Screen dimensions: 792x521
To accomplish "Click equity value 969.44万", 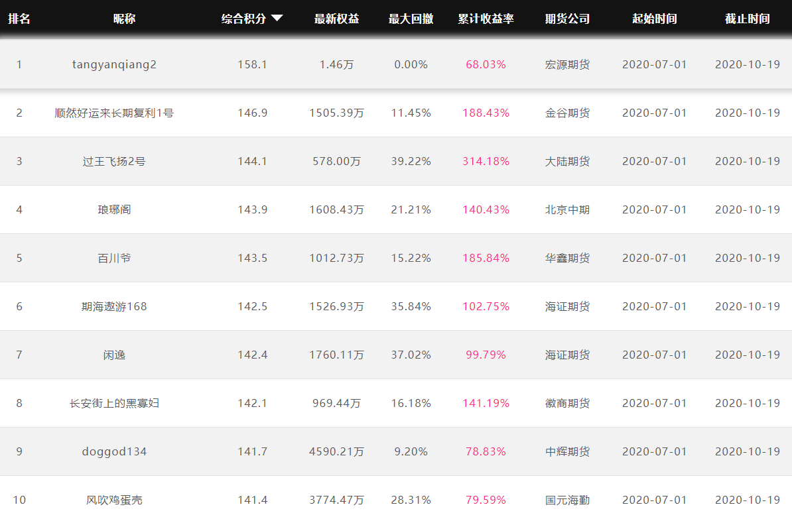I will click(336, 404).
